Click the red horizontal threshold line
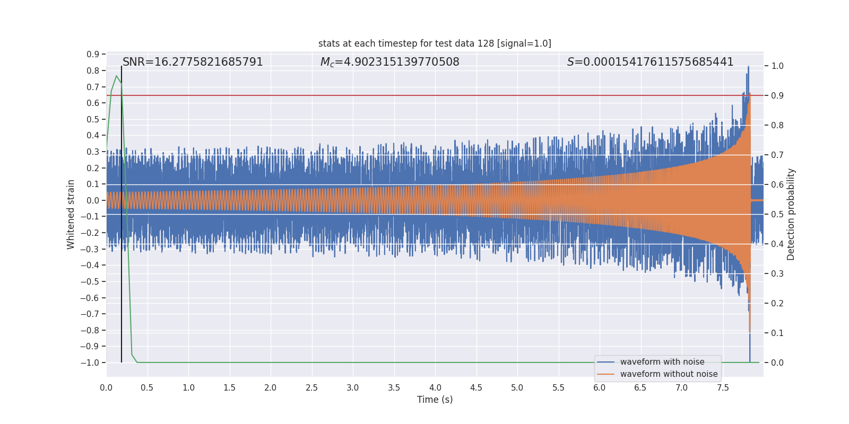849x424 pixels. coord(435,95)
